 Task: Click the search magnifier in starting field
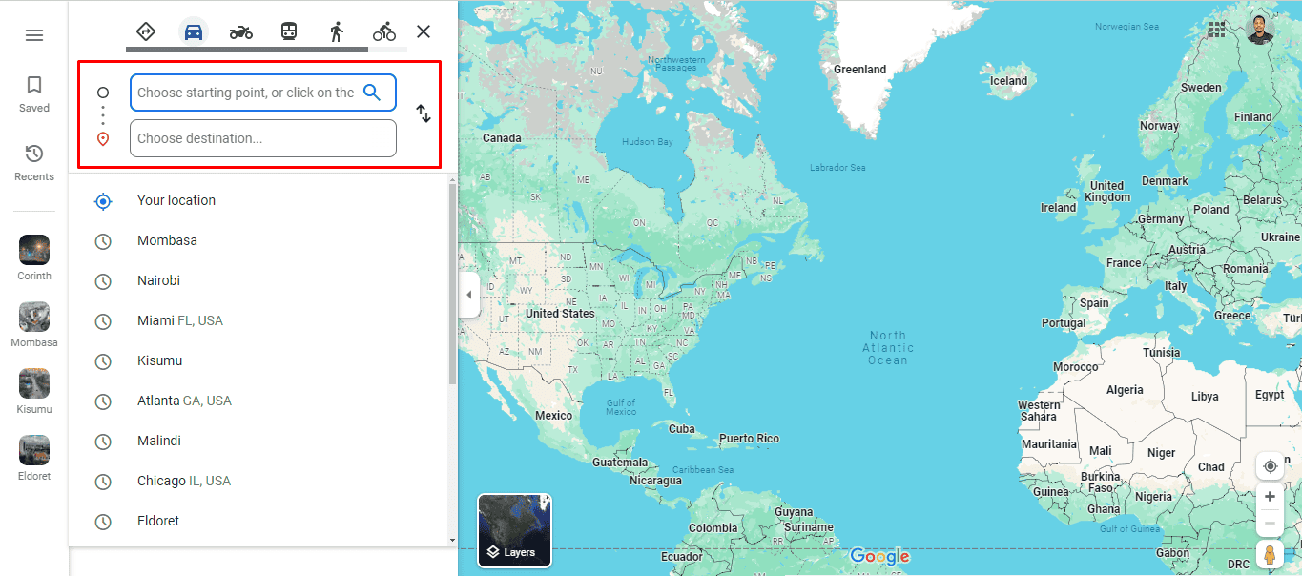tap(372, 93)
